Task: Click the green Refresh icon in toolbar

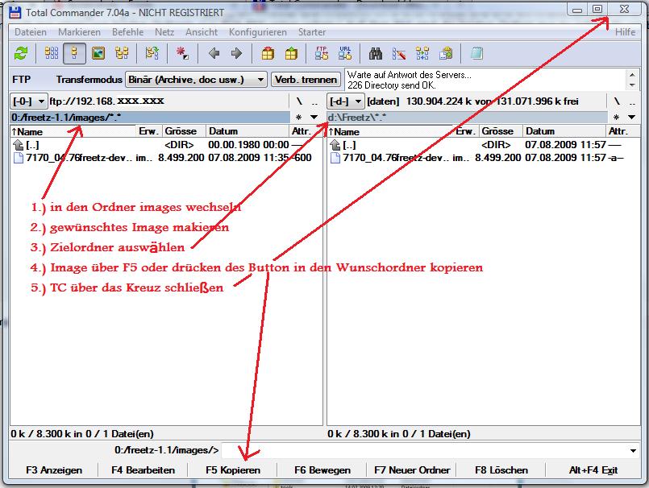Action: (x=21, y=54)
